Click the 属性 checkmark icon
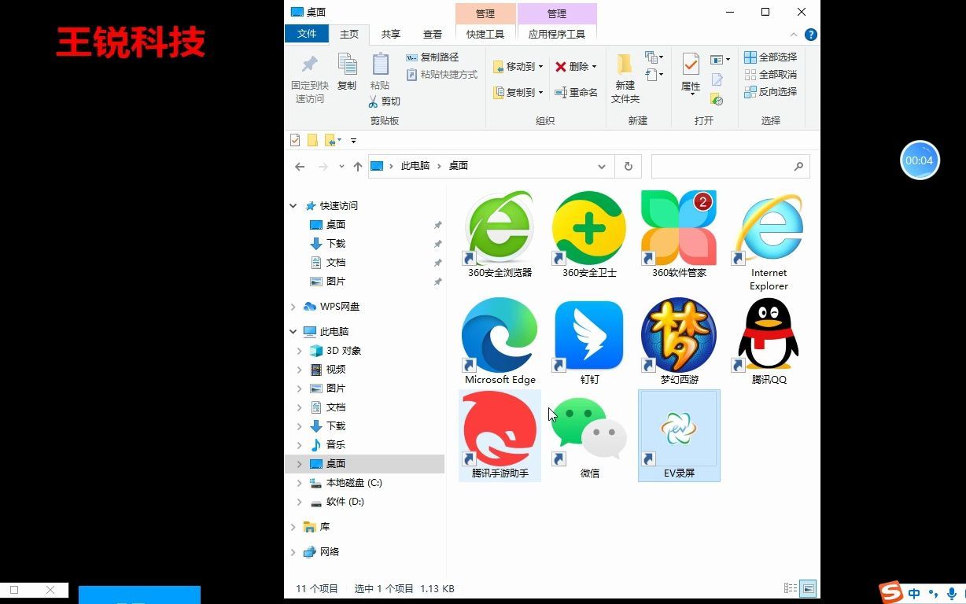966x604 pixels. 691,64
